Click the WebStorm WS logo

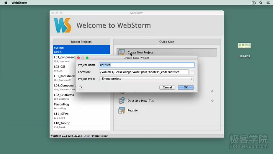tap(62, 25)
